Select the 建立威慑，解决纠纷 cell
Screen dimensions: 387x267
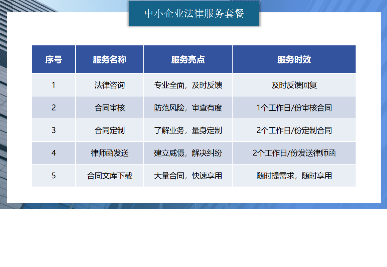tap(188, 153)
